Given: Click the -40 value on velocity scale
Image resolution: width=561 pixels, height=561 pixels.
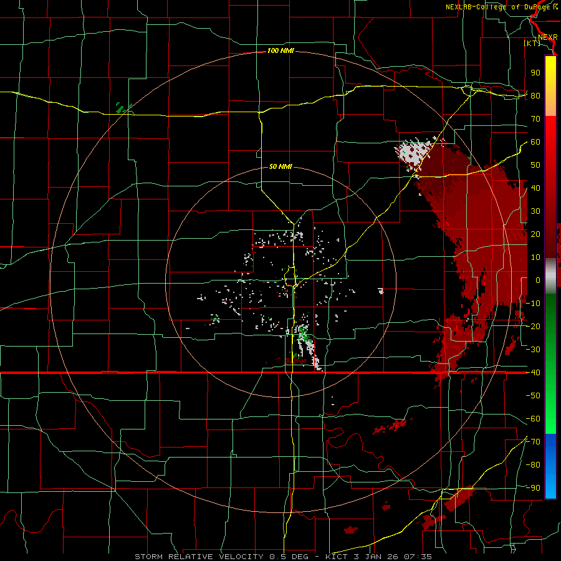Looking at the screenshot, I should tap(533, 373).
